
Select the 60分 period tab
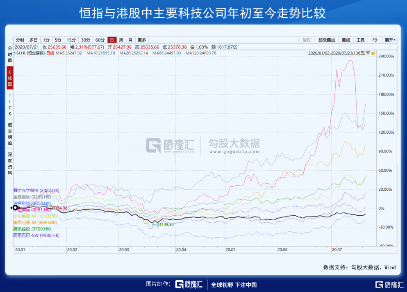100,40
